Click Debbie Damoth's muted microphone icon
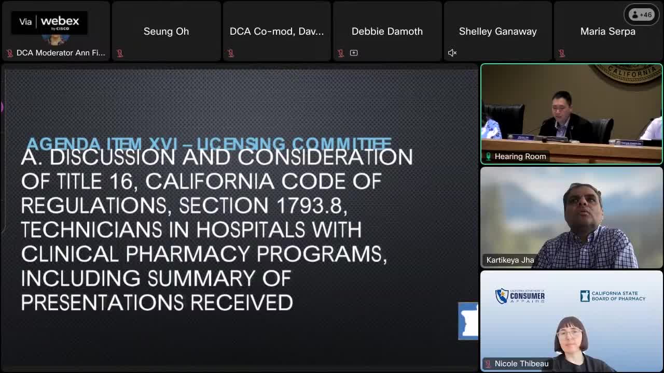Screen dimensions: 664x373 point(341,53)
